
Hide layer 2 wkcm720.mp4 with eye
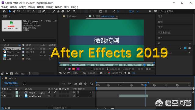point(2,96)
